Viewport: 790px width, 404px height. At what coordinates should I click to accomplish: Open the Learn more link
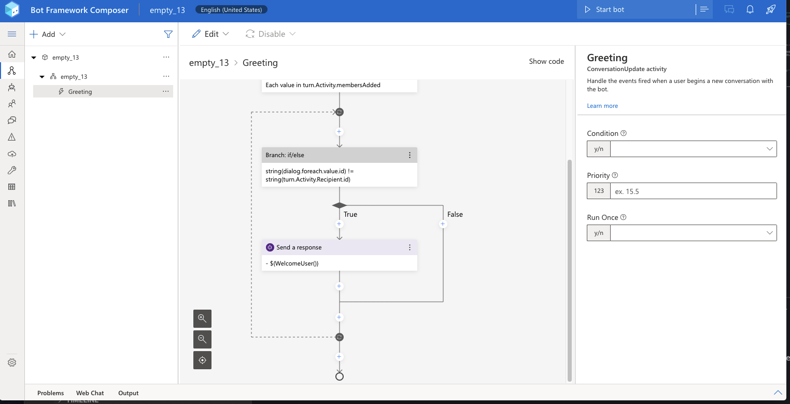(x=602, y=106)
